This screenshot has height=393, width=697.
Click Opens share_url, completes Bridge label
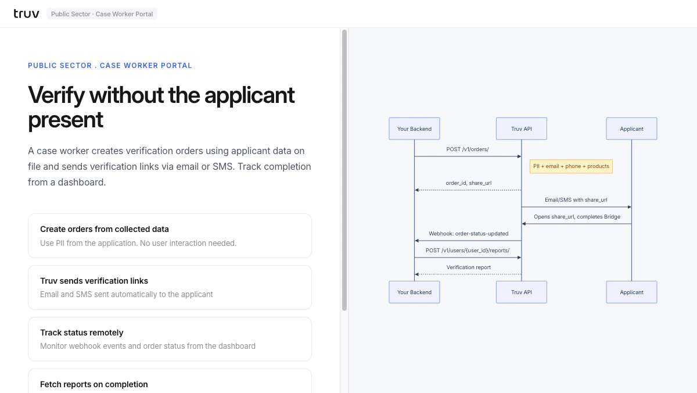(x=577, y=217)
